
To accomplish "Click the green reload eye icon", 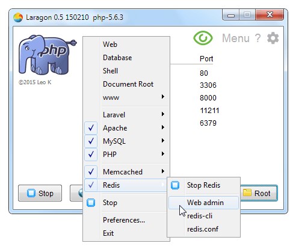I will [x=203, y=38].
